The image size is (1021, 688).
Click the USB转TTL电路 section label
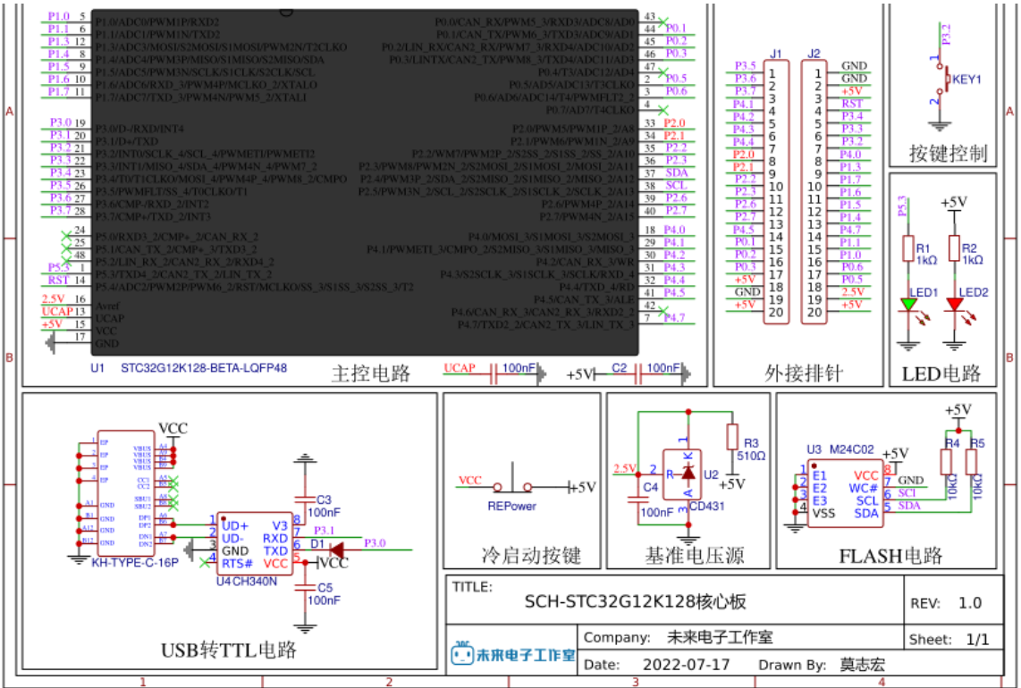point(229,650)
